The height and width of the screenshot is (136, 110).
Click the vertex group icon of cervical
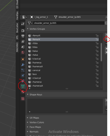click(30, 70)
